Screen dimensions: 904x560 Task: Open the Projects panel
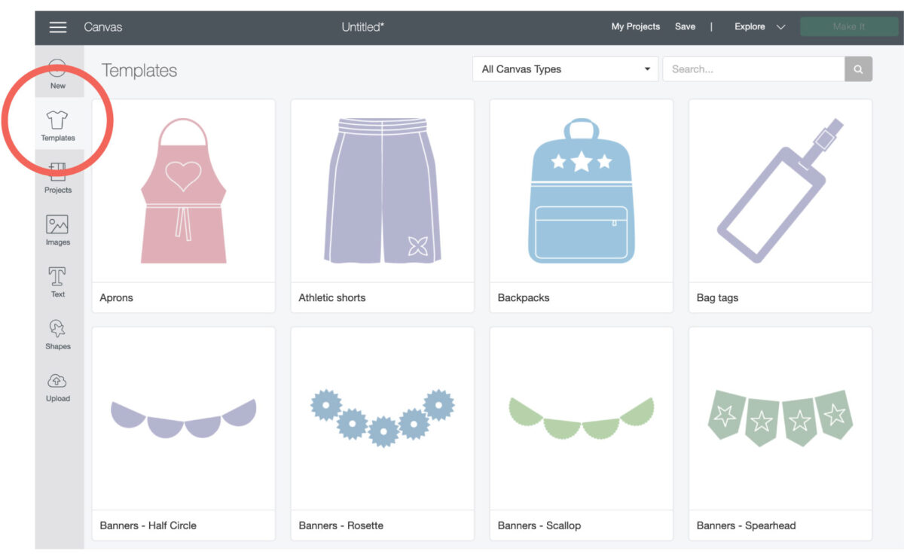click(x=58, y=178)
